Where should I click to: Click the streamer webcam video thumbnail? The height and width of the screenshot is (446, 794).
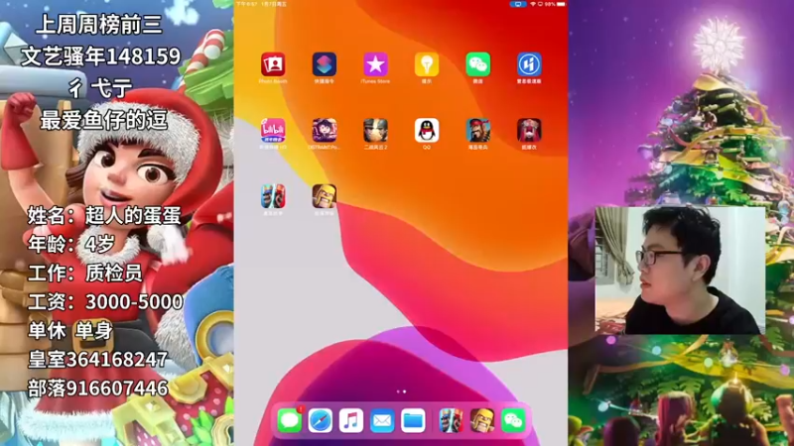[680, 270]
